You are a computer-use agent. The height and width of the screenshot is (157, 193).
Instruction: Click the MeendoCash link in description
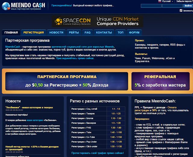(x=13, y=47)
